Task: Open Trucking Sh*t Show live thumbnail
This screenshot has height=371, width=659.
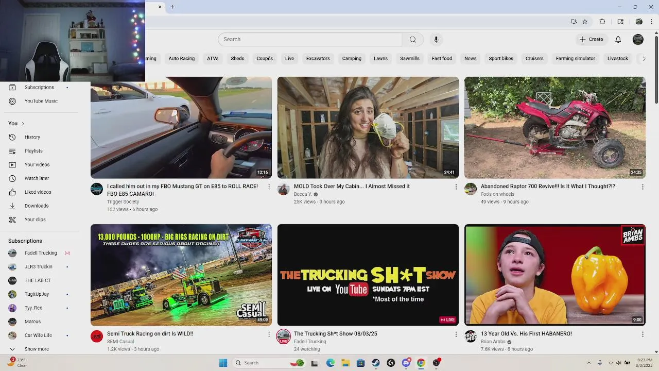Action: pyautogui.click(x=368, y=275)
